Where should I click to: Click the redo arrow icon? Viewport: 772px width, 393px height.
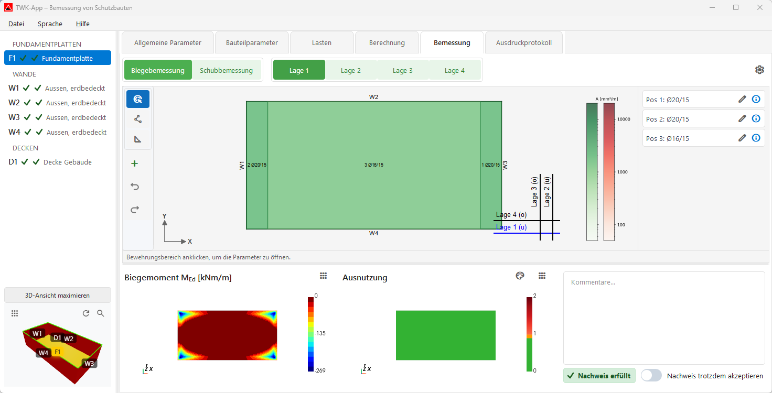135,210
